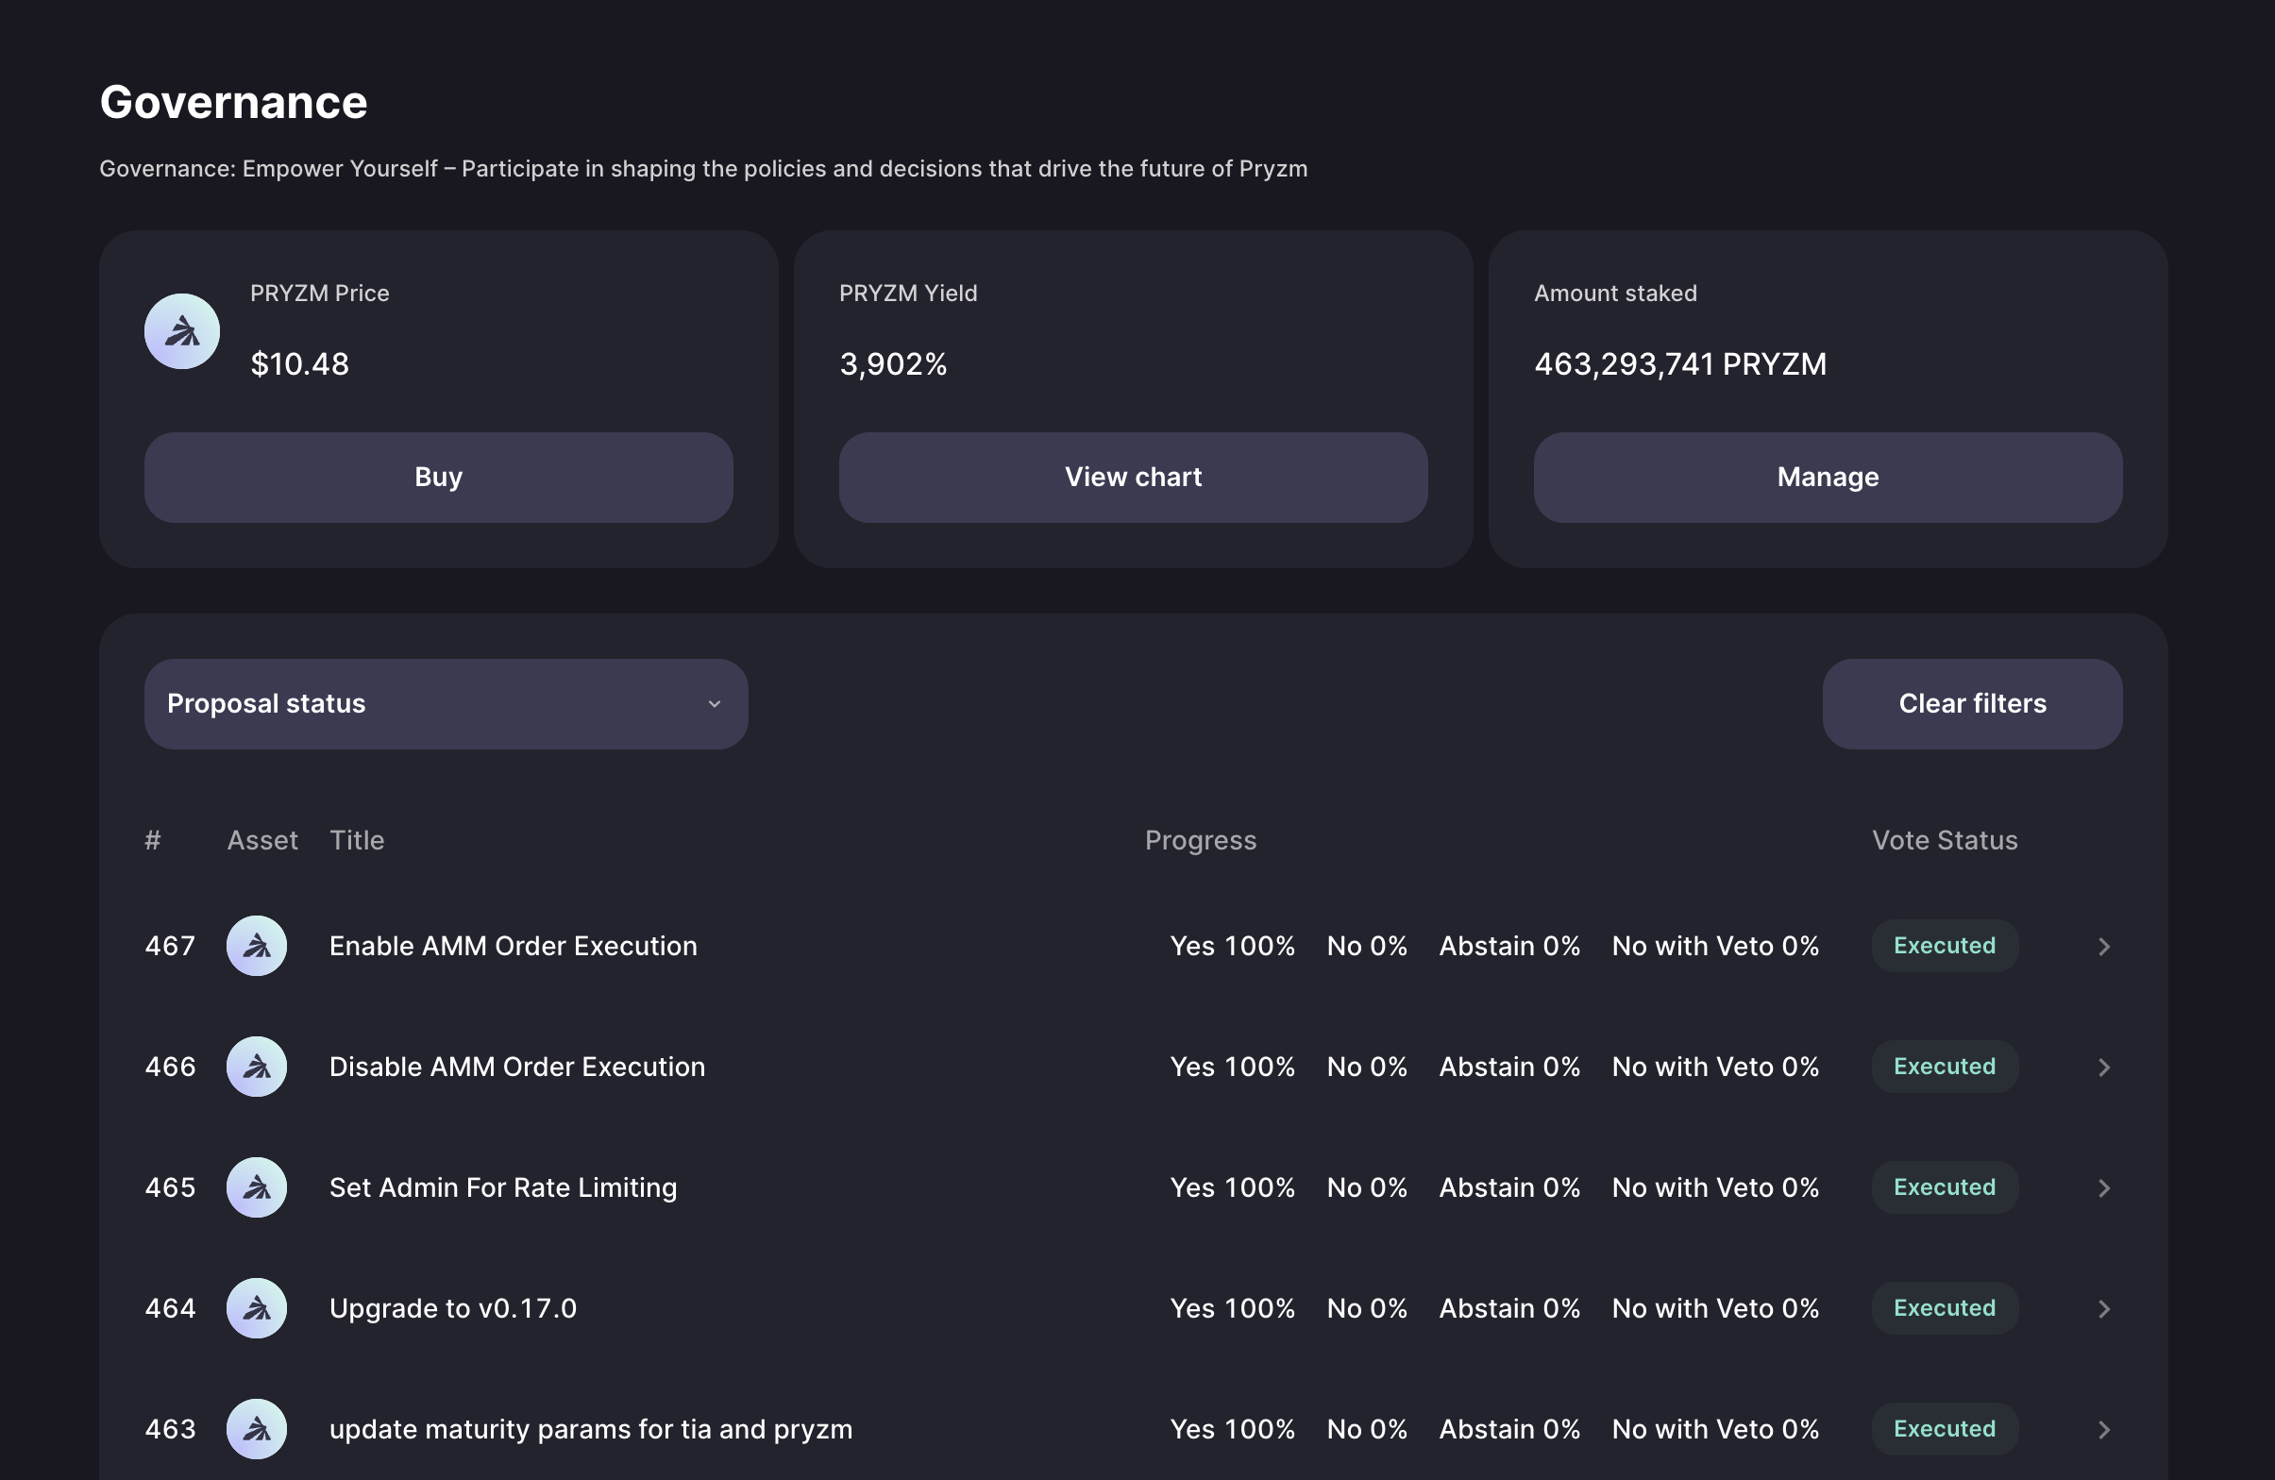This screenshot has width=2275, height=1480.
Task: Click the # column header
Action: (153, 839)
